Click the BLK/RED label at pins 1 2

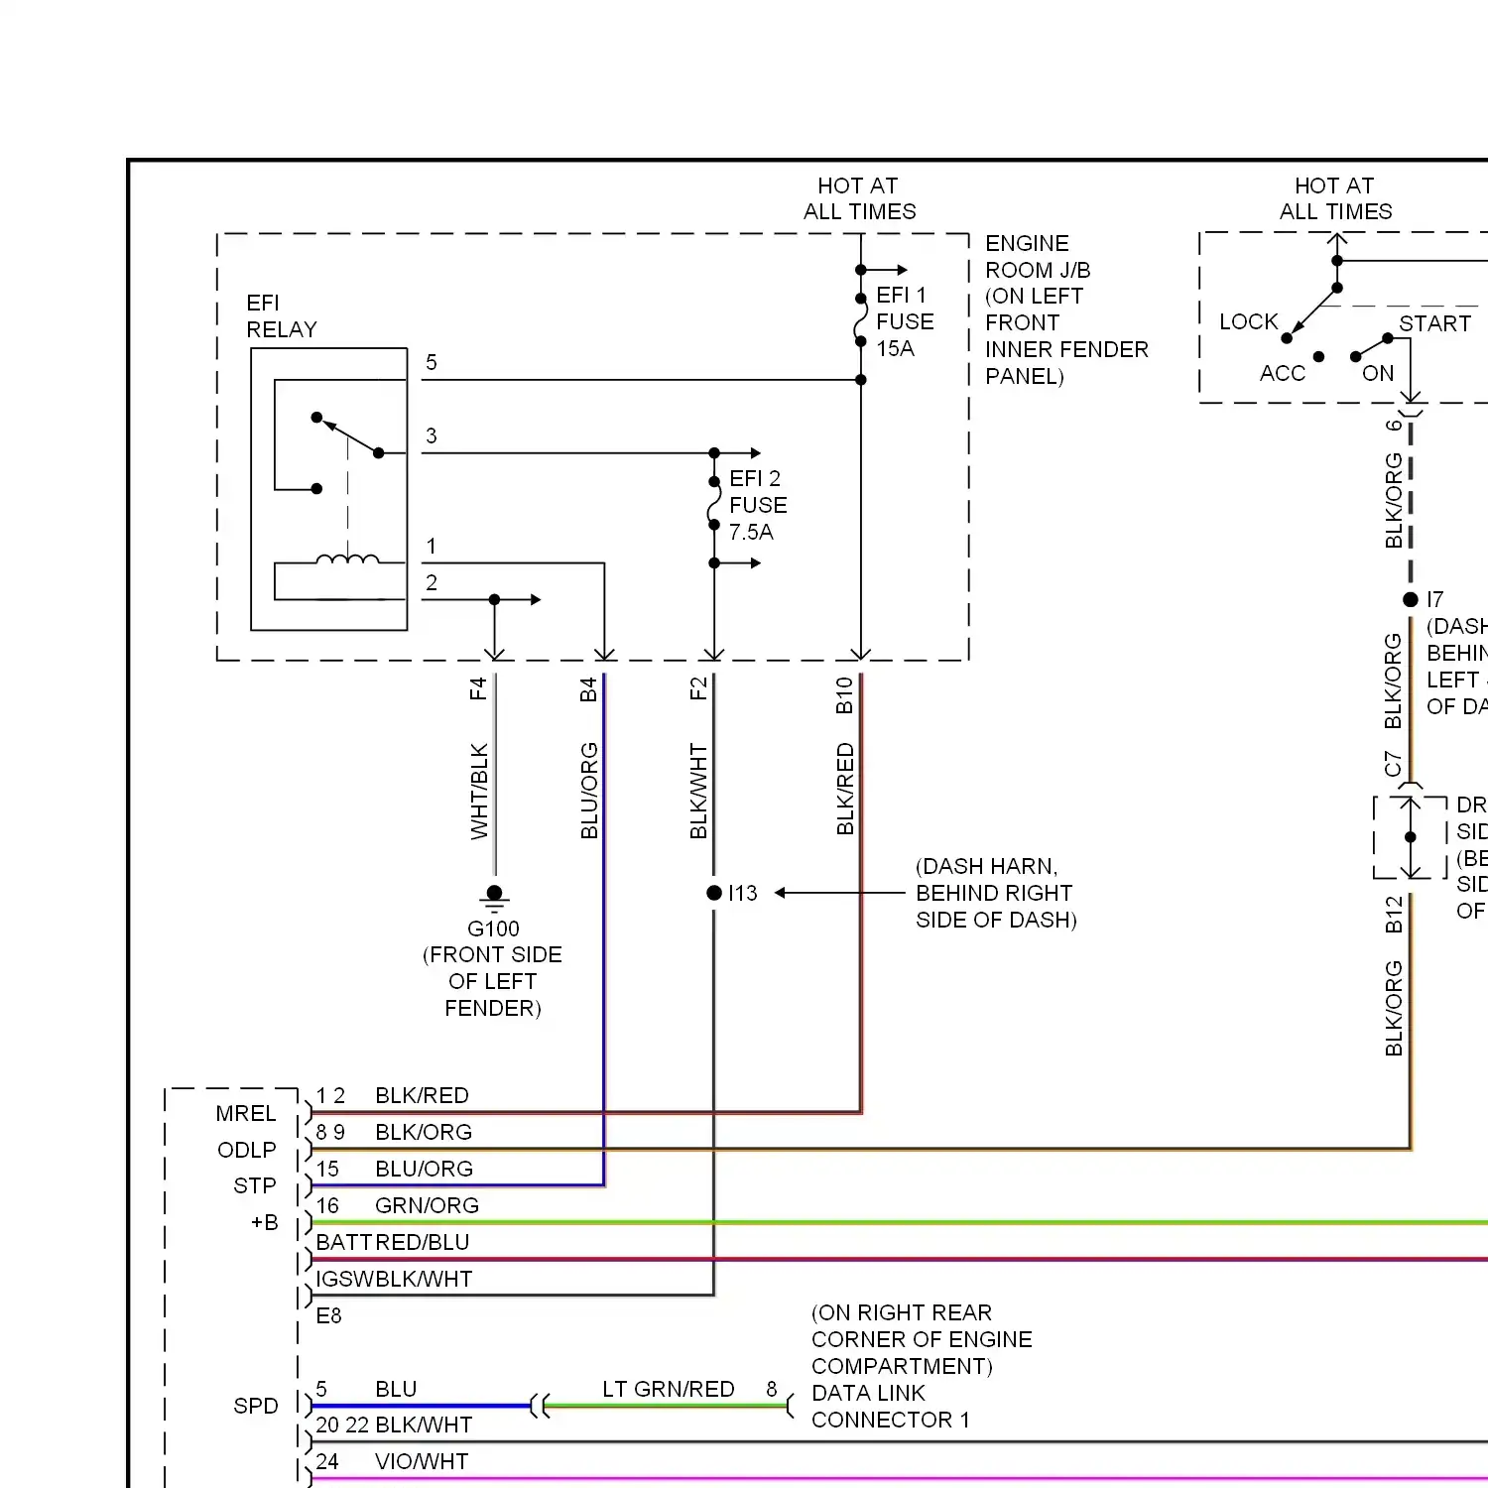tap(422, 1095)
